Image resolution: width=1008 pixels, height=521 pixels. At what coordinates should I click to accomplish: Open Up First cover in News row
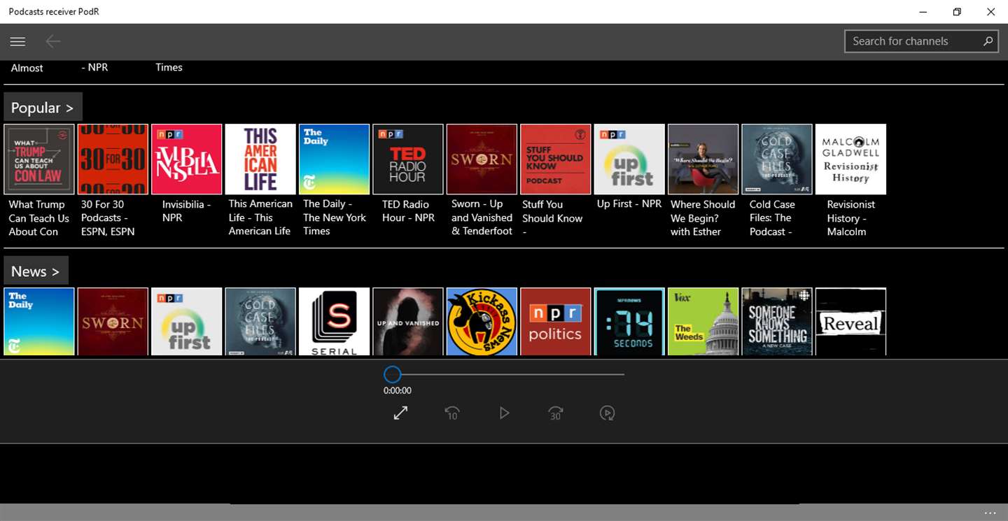[186, 322]
